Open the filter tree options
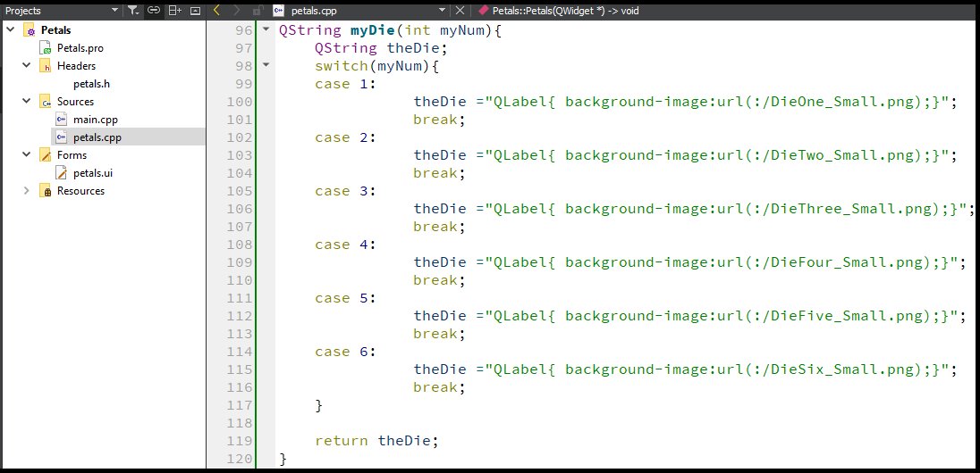Image resolution: width=980 pixels, height=473 pixels. [133, 10]
